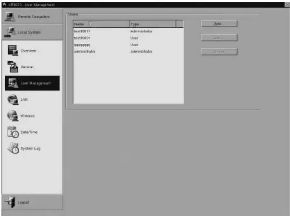290x216 pixels.
Task: Click the Edit user button
Action: tap(219, 38)
